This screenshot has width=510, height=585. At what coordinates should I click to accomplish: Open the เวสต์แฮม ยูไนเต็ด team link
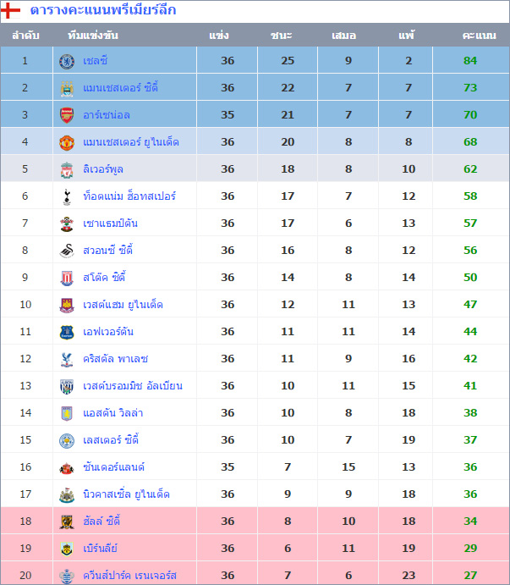click(x=123, y=305)
